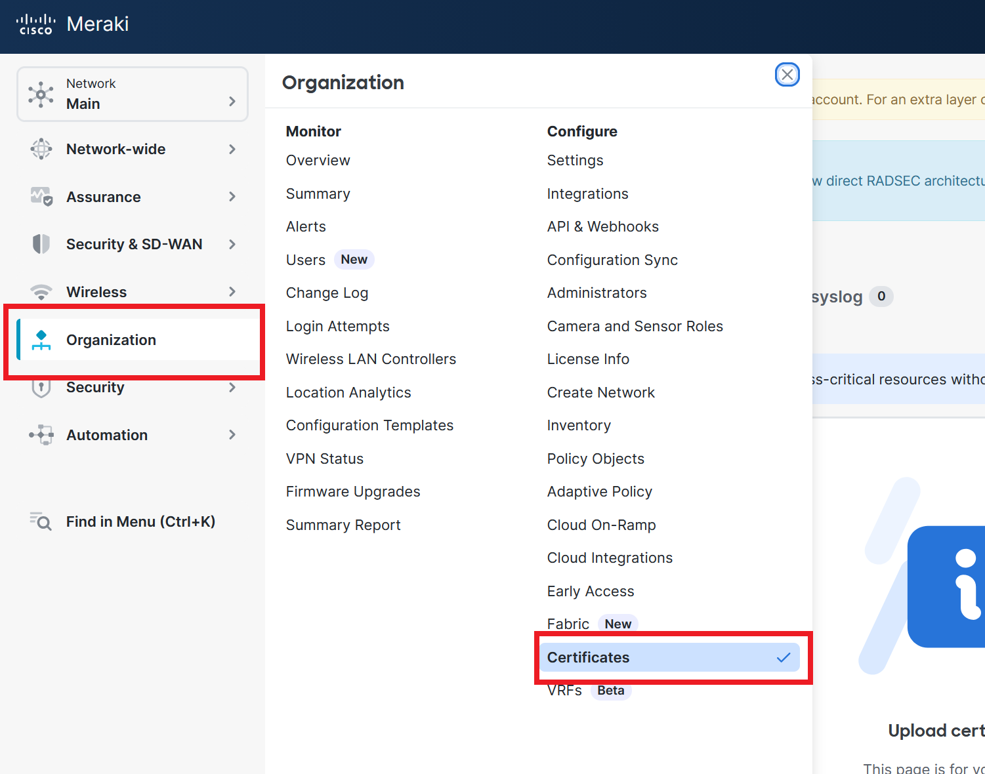Viewport: 985px width, 774px height.
Task: Check VPN Status
Action: [325, 458]
